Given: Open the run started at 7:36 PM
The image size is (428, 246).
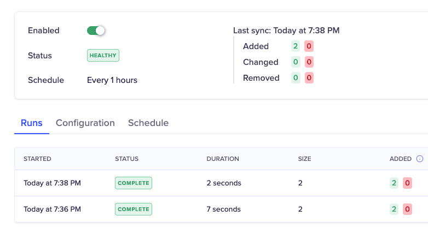Looking at the screenshot, I should (52, 209).
